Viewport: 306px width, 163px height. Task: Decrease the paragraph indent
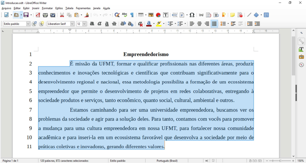pos(257,24)
